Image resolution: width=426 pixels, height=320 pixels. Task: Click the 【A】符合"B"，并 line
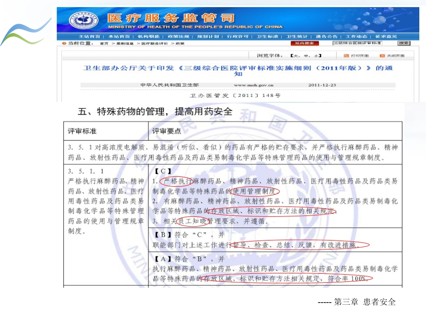pos(189,259)
